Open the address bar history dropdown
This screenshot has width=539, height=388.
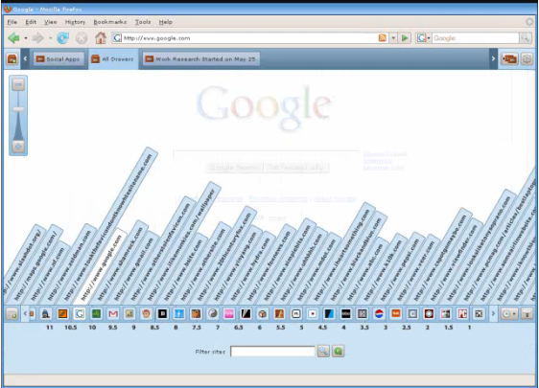(x=393, y=38)
